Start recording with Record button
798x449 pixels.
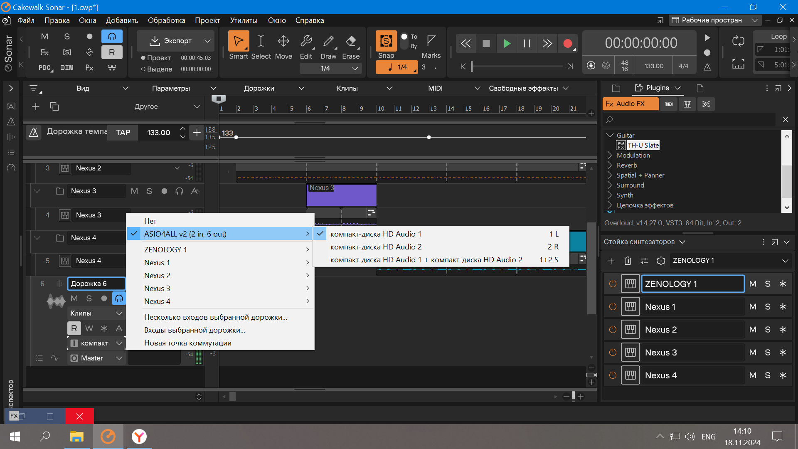pyautogui.click(x=568, y=44)
